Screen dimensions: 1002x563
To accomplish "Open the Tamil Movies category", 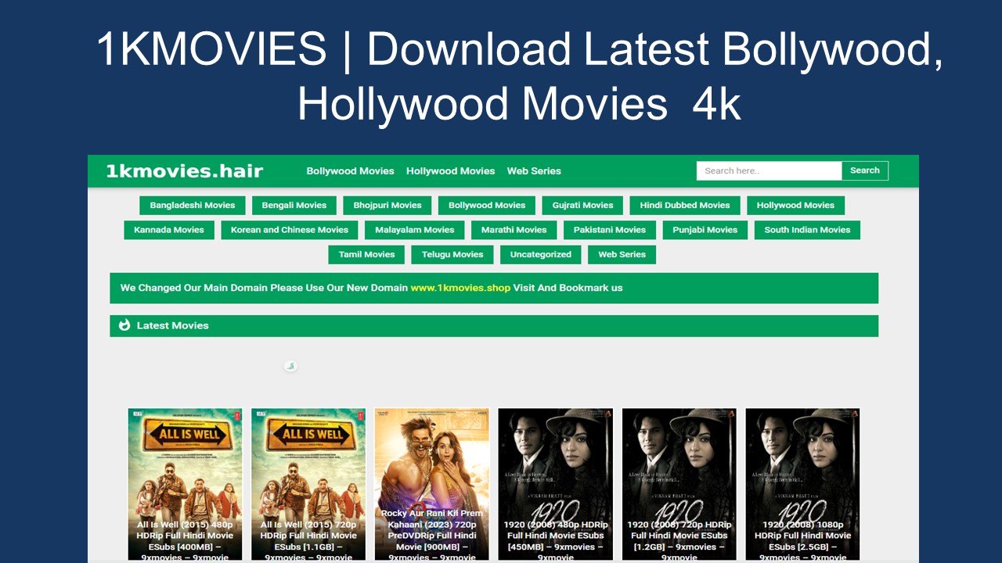I will click(366, 254).
